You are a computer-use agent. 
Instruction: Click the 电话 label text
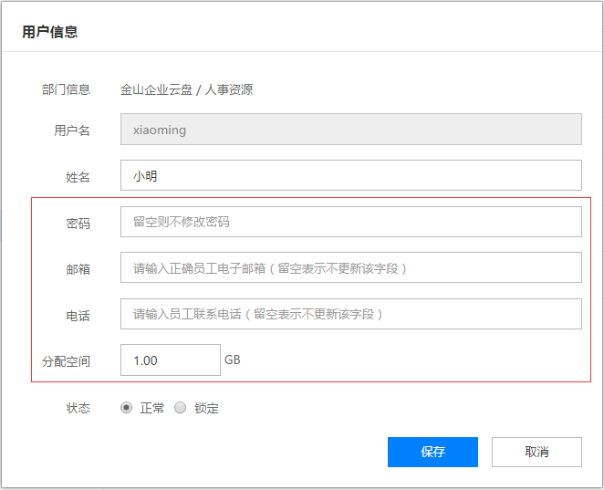78,315
